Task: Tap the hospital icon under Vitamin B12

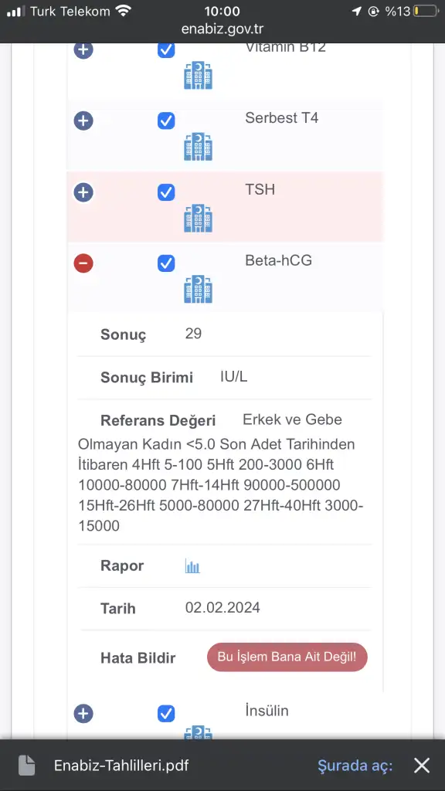Action: 198,76
